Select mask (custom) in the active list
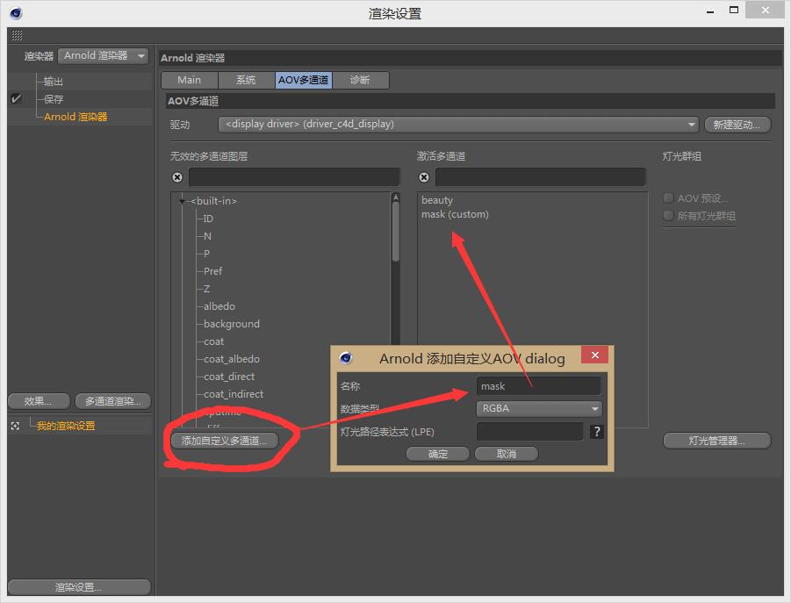 (455, 214)
